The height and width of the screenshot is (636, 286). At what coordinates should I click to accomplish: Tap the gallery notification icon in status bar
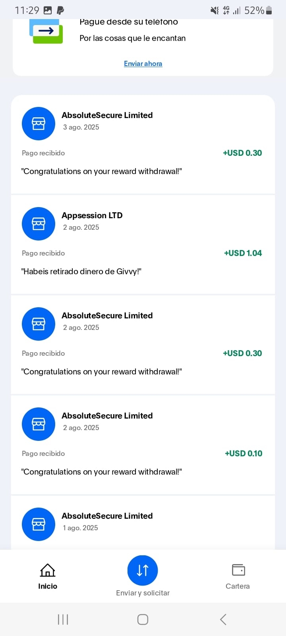pyautogui.click(x=48, y=10)
